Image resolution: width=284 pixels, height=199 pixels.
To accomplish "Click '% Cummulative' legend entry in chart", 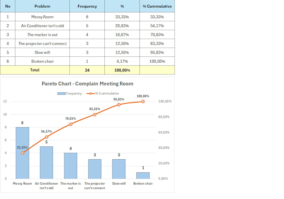I will click(x=103, y=94).
